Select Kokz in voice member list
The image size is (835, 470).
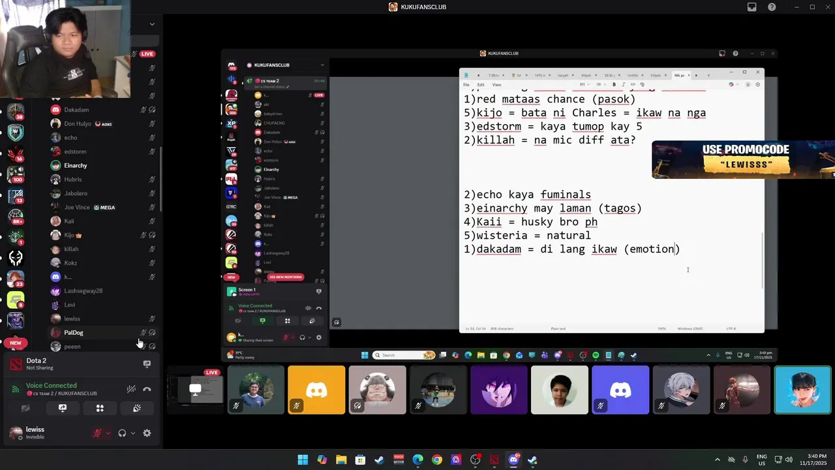pos(102,263)
